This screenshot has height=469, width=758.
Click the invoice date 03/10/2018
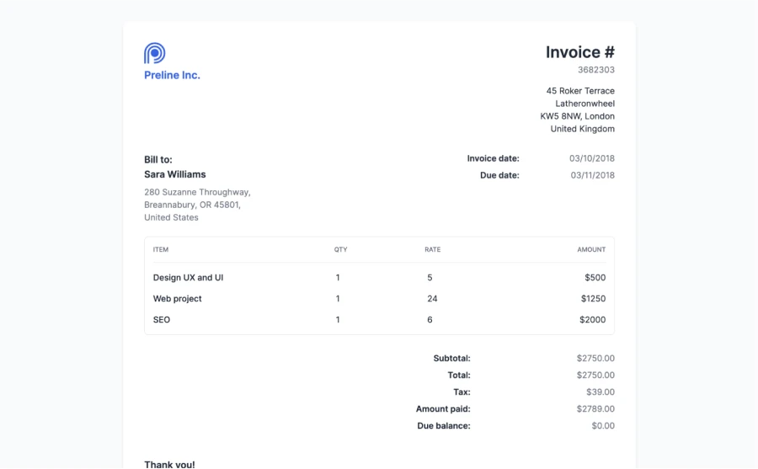pyautogui.click(x=591, y=158)
